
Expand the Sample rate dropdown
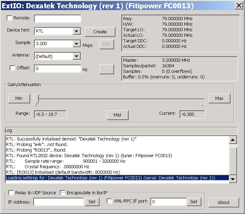[x=76, y=44]
